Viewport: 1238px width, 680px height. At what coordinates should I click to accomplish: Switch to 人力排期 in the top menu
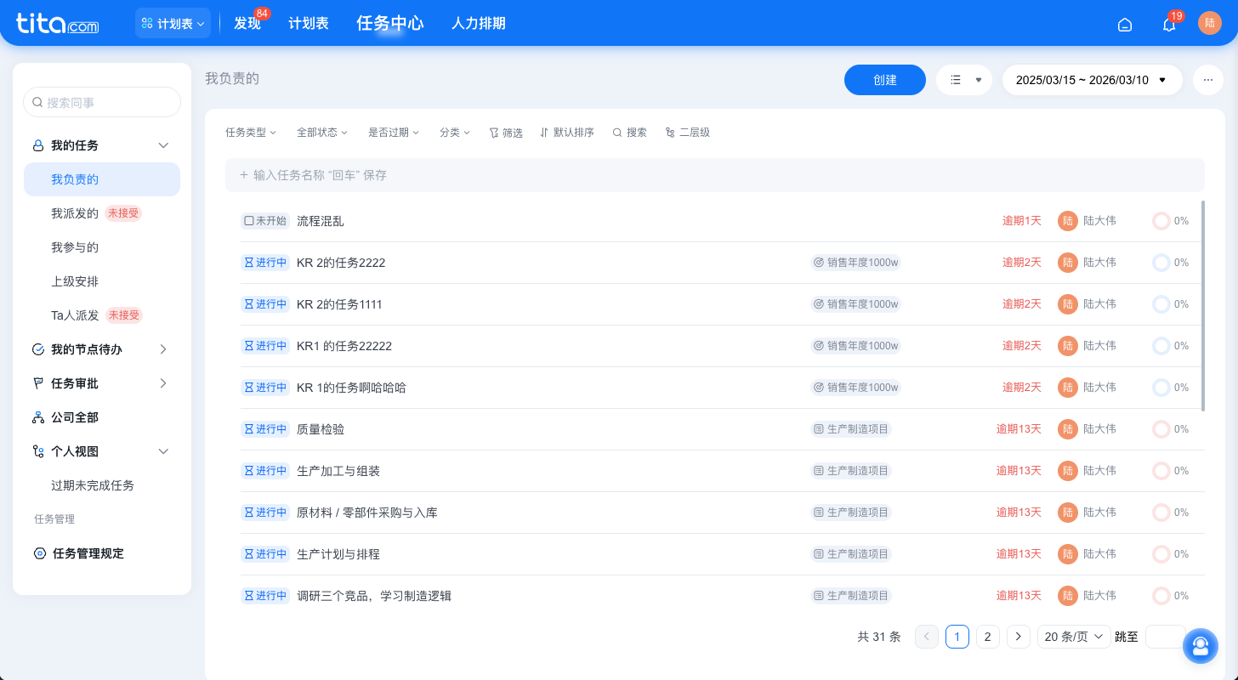(479, 23)
